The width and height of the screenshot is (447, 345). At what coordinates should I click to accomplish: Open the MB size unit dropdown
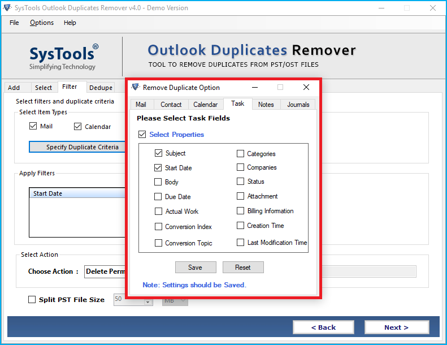point(175,301)
